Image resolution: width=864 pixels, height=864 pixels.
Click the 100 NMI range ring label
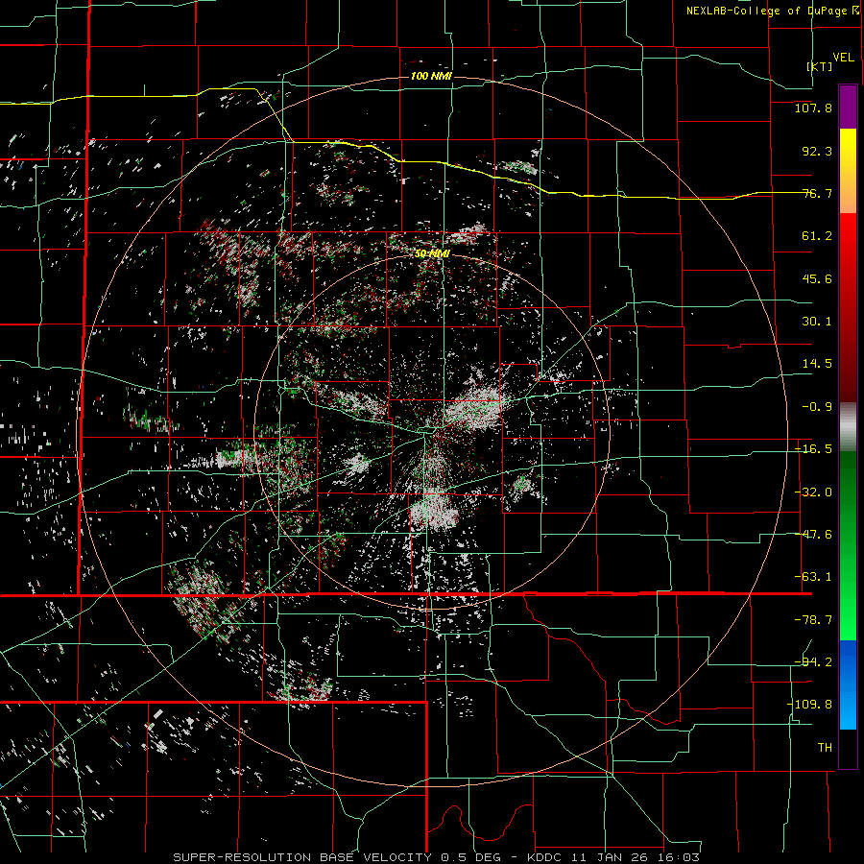431,76
